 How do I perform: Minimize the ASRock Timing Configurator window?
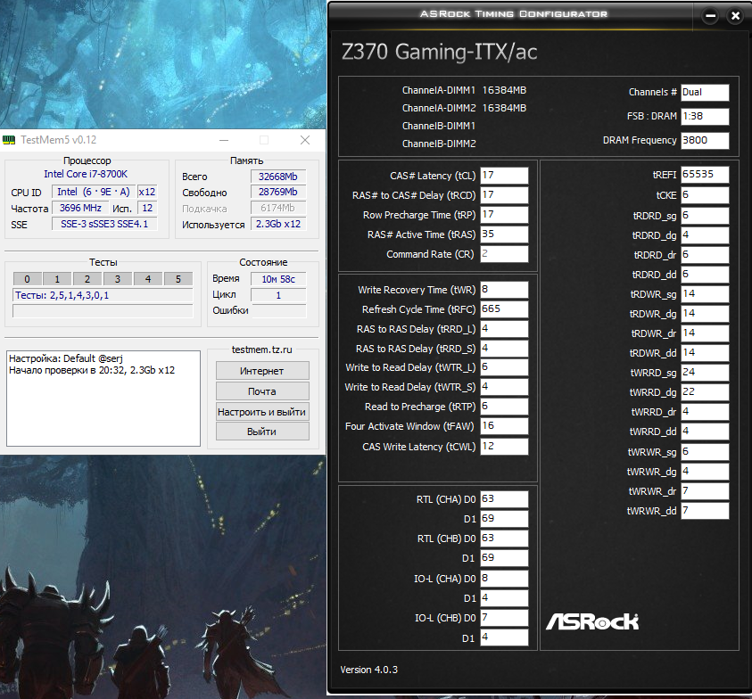(x=710, y=16)
